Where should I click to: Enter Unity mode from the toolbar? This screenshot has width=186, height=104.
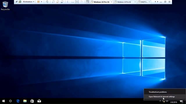coord(81,2)
